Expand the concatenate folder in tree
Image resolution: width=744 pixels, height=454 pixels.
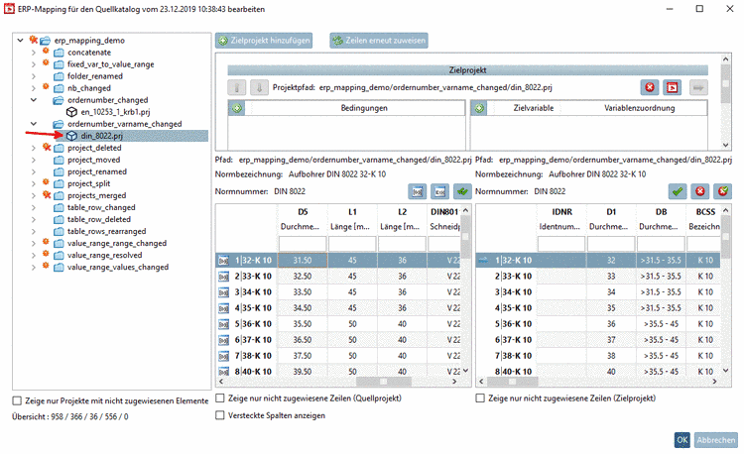click(x=34, y=52)
